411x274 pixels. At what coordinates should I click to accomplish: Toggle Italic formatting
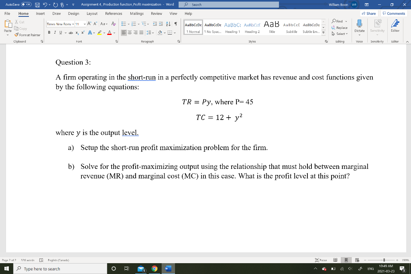point(55,32)
